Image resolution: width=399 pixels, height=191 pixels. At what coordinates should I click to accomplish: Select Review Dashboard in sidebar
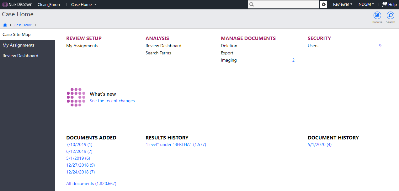(28, 56)
